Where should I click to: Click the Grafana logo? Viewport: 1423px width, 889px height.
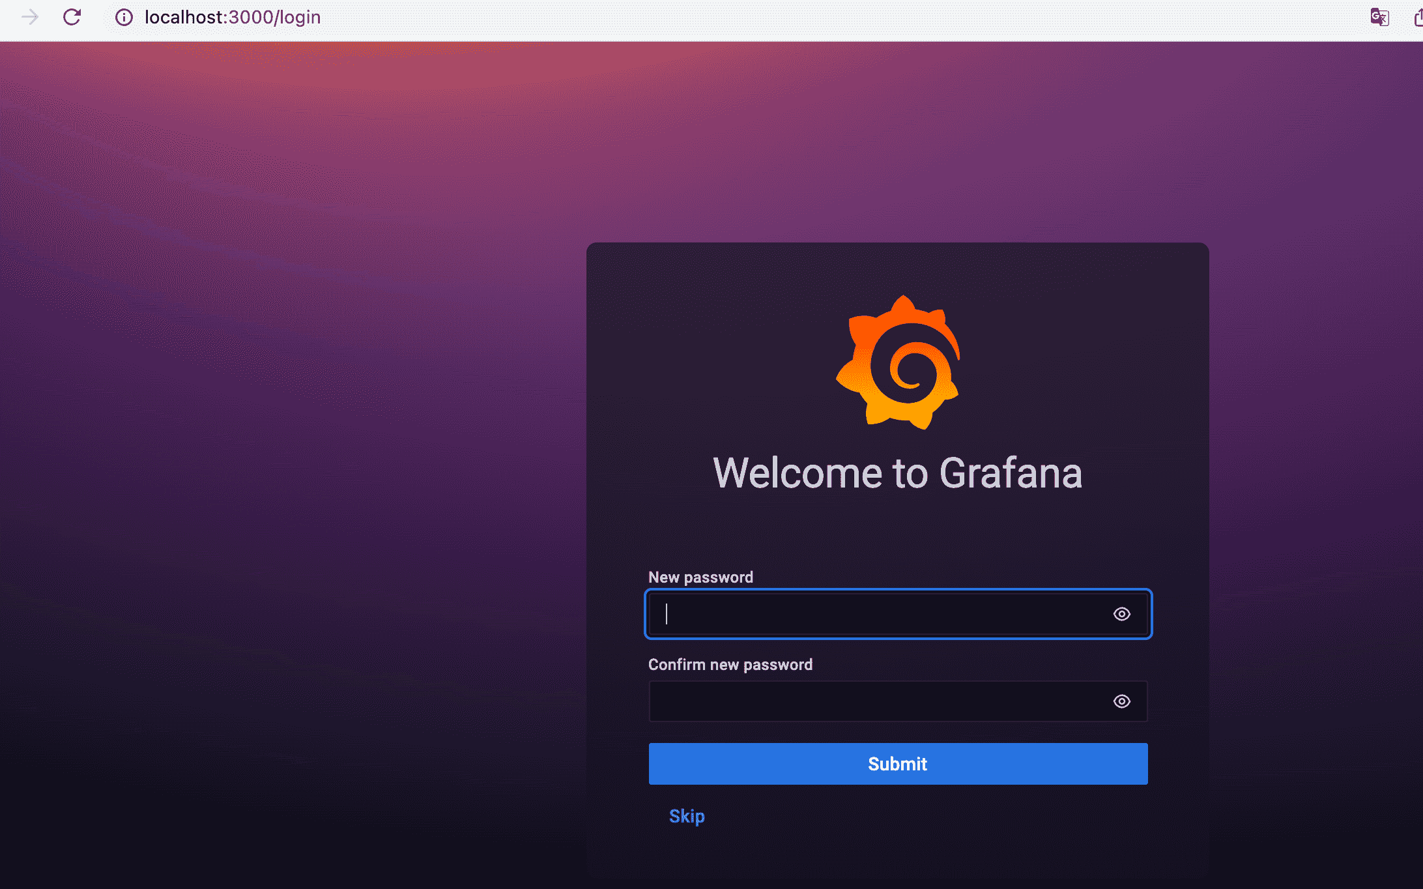click(898, 362)
